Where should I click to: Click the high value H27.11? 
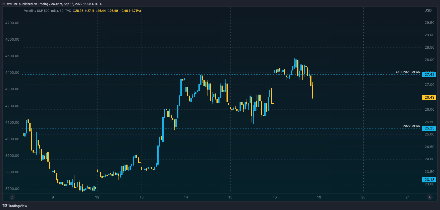coord(89,11)
